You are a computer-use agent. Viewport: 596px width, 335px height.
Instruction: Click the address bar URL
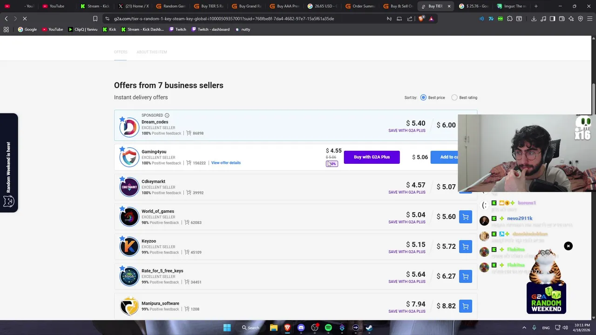pos(224,19)
